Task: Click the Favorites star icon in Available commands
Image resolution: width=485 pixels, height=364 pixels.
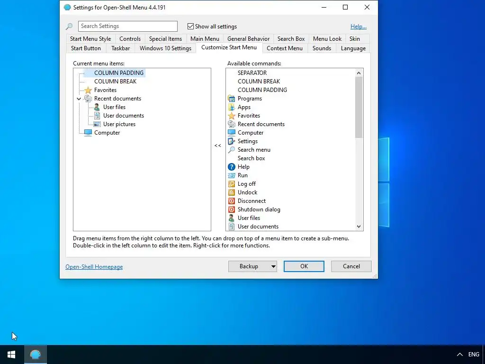Action: [x=231, y=116]
